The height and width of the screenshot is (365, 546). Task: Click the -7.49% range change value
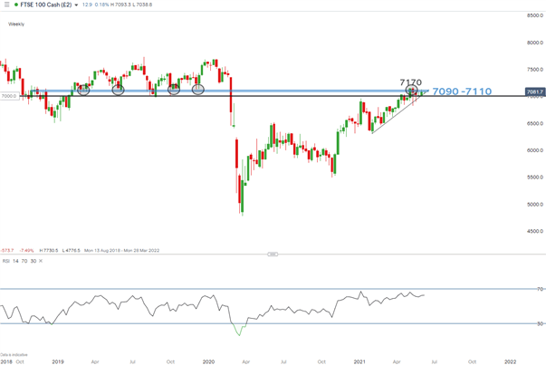pyautogui.click(x=26, y=250)
